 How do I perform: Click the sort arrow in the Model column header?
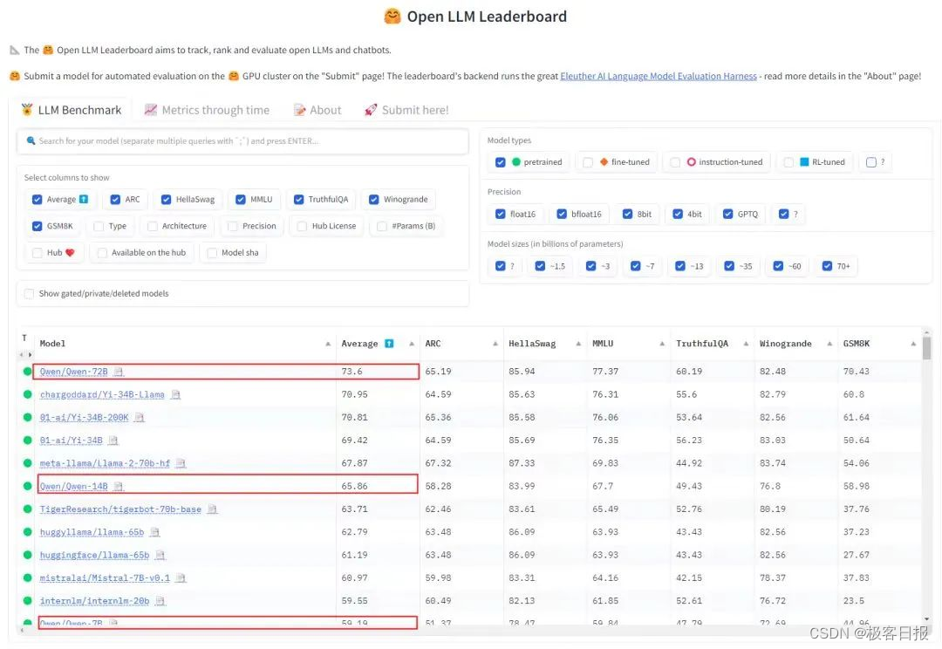pyautogui.click(x=328, y=344)
